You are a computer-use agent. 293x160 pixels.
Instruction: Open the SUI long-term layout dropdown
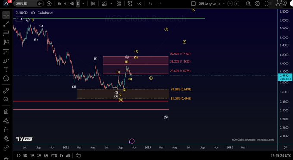[x=224, y=3]
